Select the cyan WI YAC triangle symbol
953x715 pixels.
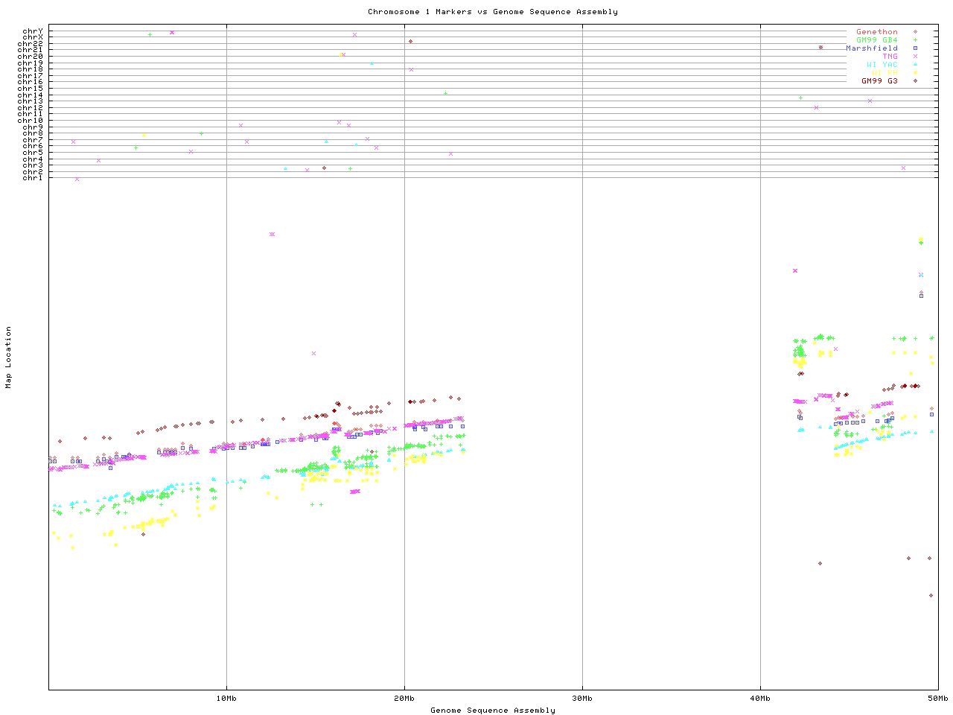click(915, 65)
